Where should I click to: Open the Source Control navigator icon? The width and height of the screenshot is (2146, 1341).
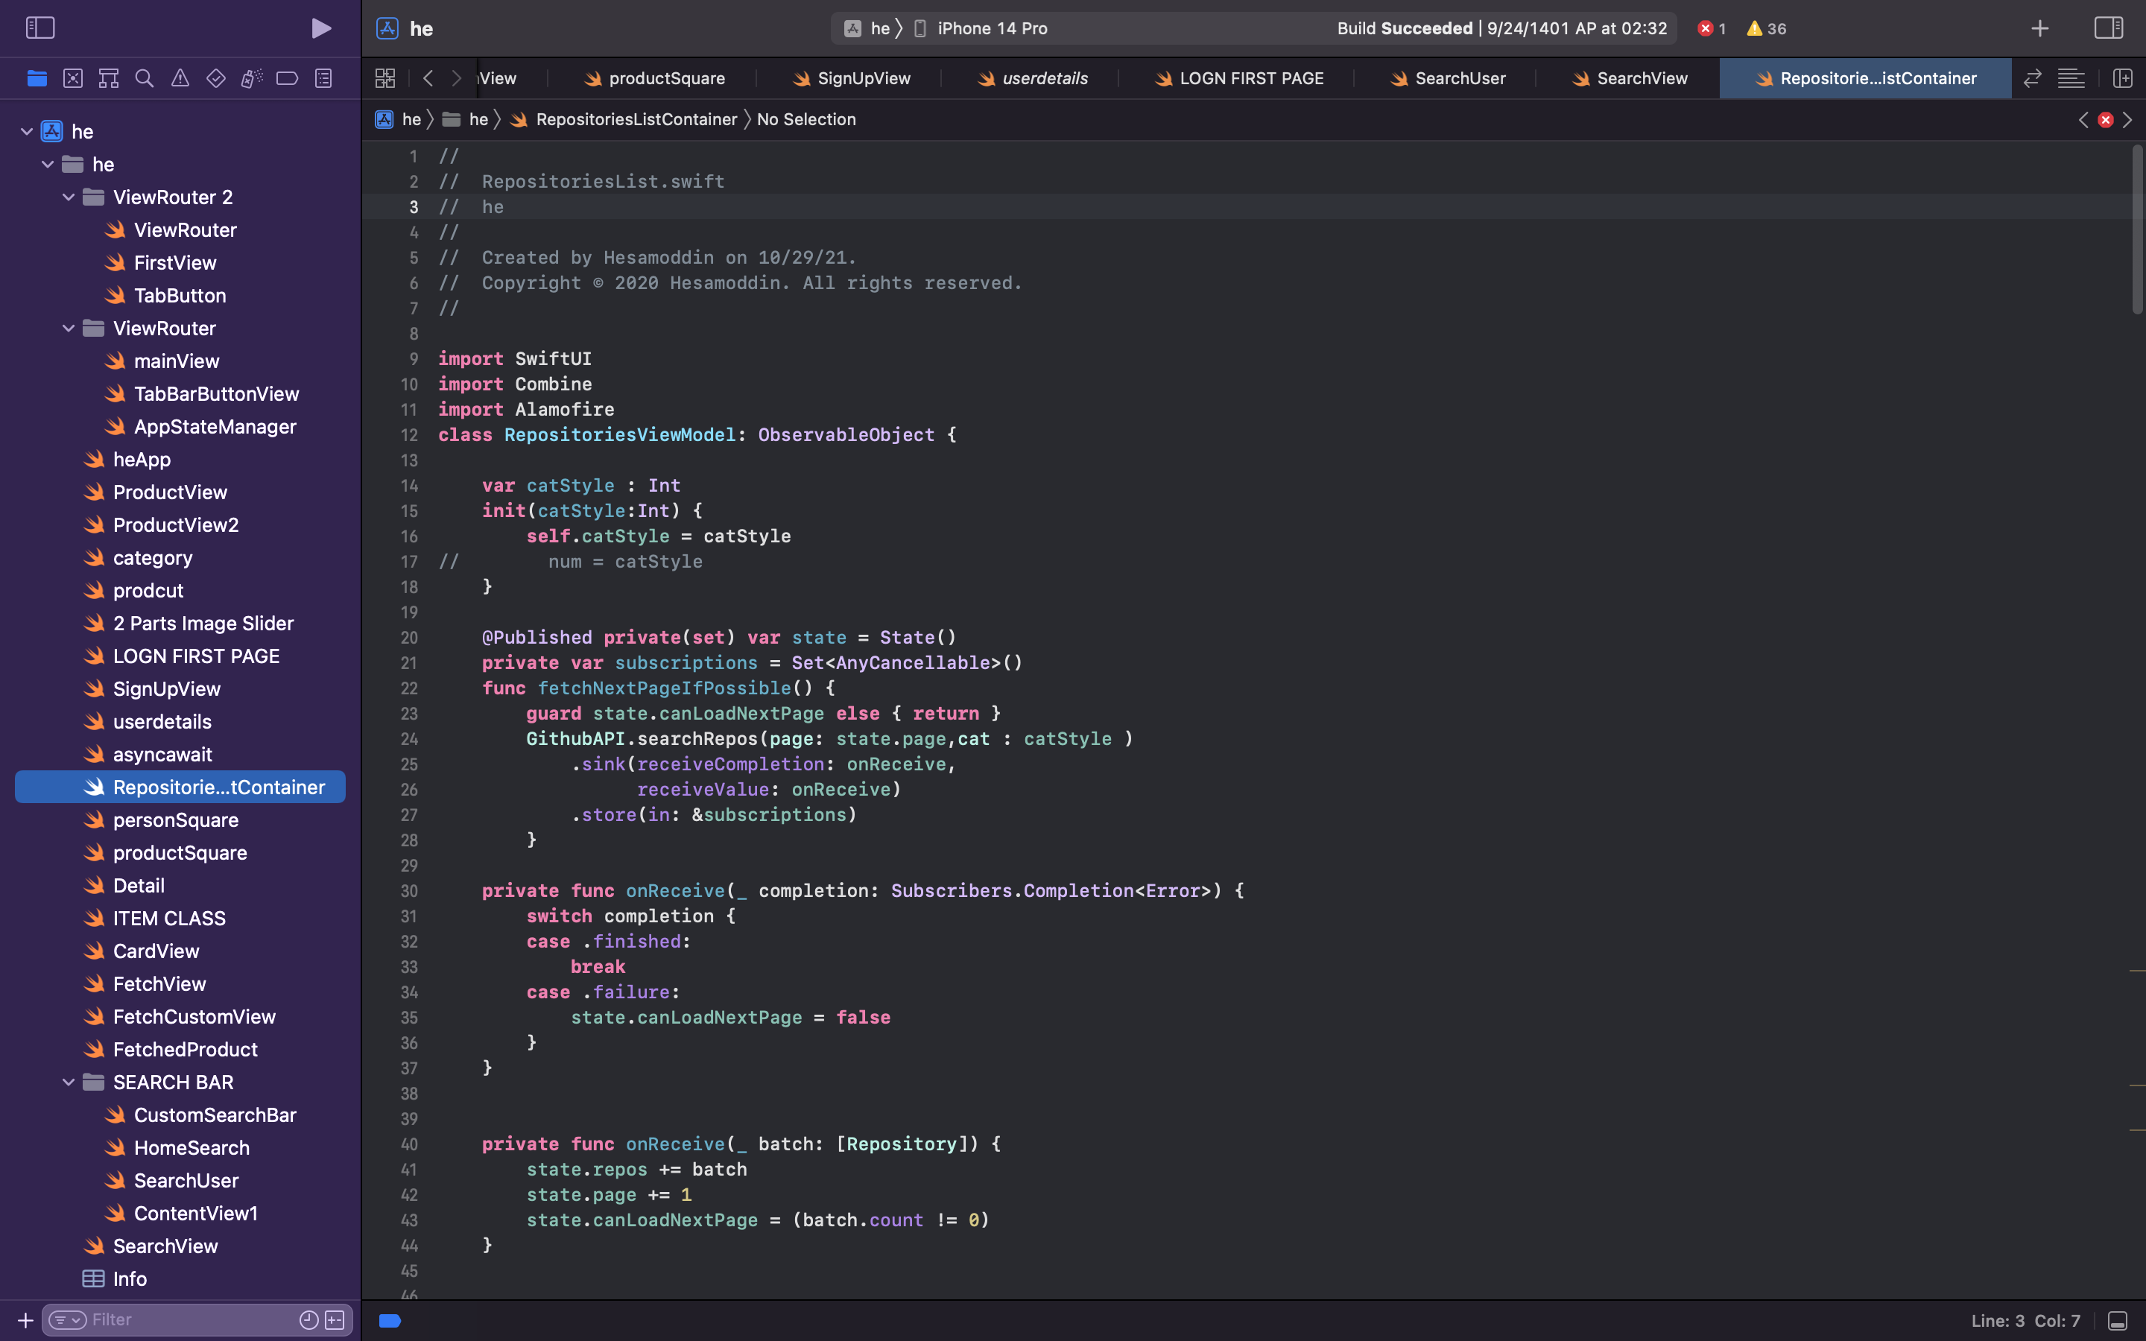pyautogui.click(x=73, y=78)
